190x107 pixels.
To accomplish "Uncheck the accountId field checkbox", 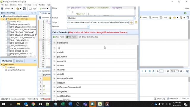I will click(54, 61).
